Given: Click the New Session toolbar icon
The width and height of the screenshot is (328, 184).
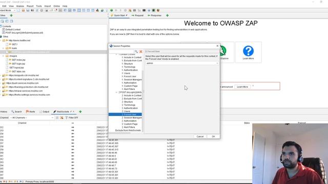Looking at the screenshot, I should [18, 10].
